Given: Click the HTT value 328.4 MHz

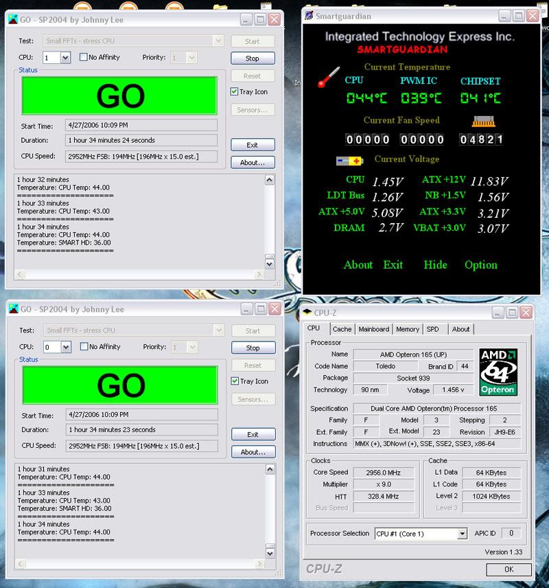Looking at the screenshot, I should pyautogui.click(x=384, y=496).
